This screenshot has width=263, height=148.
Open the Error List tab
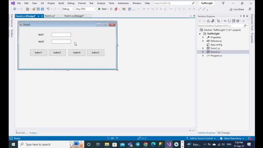(21, 133)
